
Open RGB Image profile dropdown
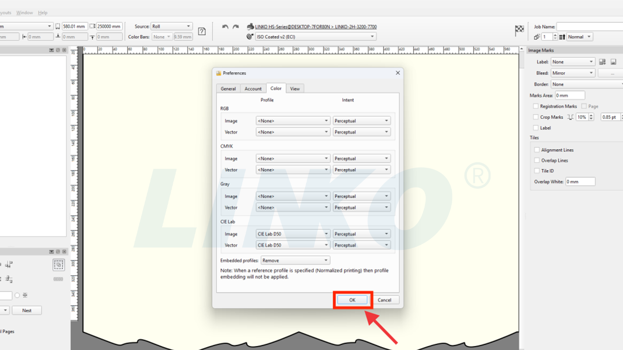293,121
